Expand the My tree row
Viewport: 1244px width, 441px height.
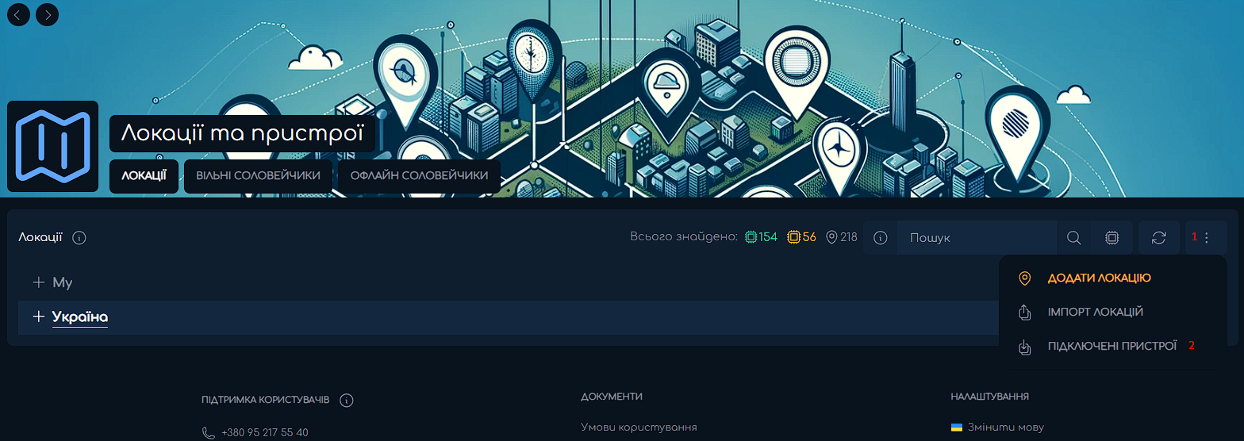pos(38,282)
